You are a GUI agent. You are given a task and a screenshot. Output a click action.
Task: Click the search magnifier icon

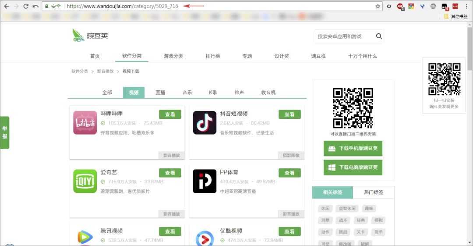pyautogui.click(x=379, y=36)
